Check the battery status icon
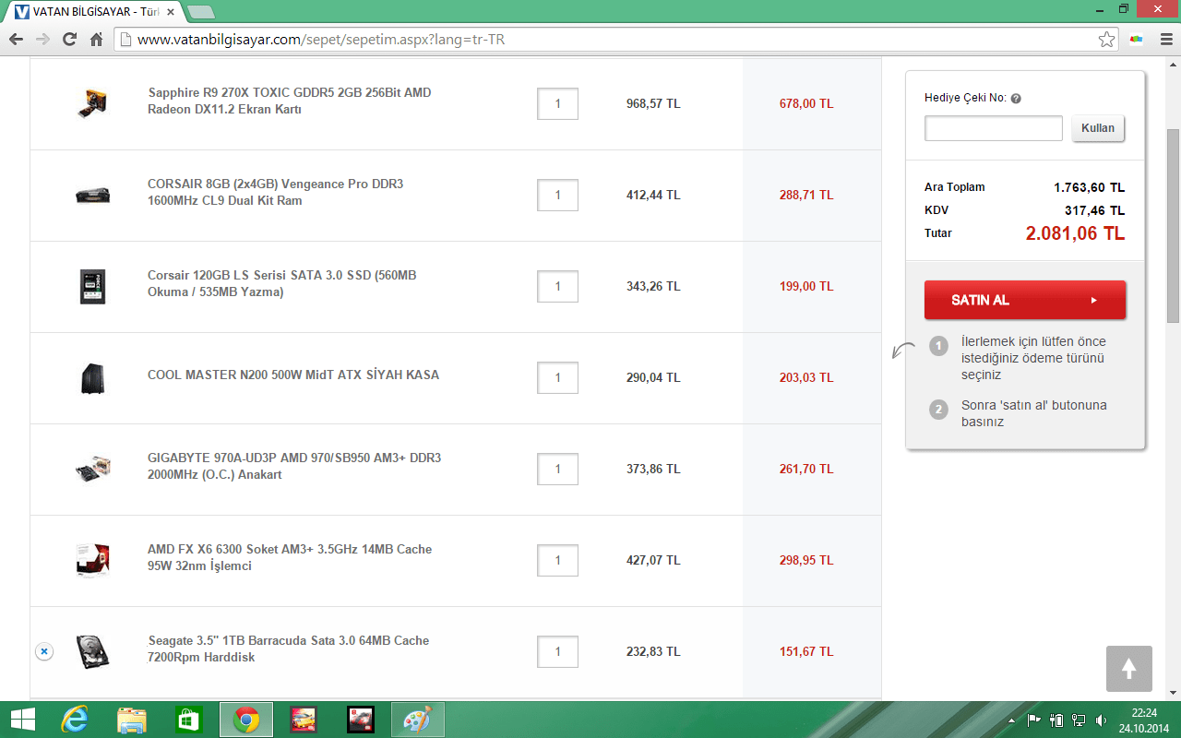This screenshot has width=1181, height=738. pyautogui.click(x=1056, y=720)
